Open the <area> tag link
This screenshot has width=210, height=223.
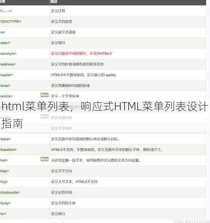click(x=5, y=85)
